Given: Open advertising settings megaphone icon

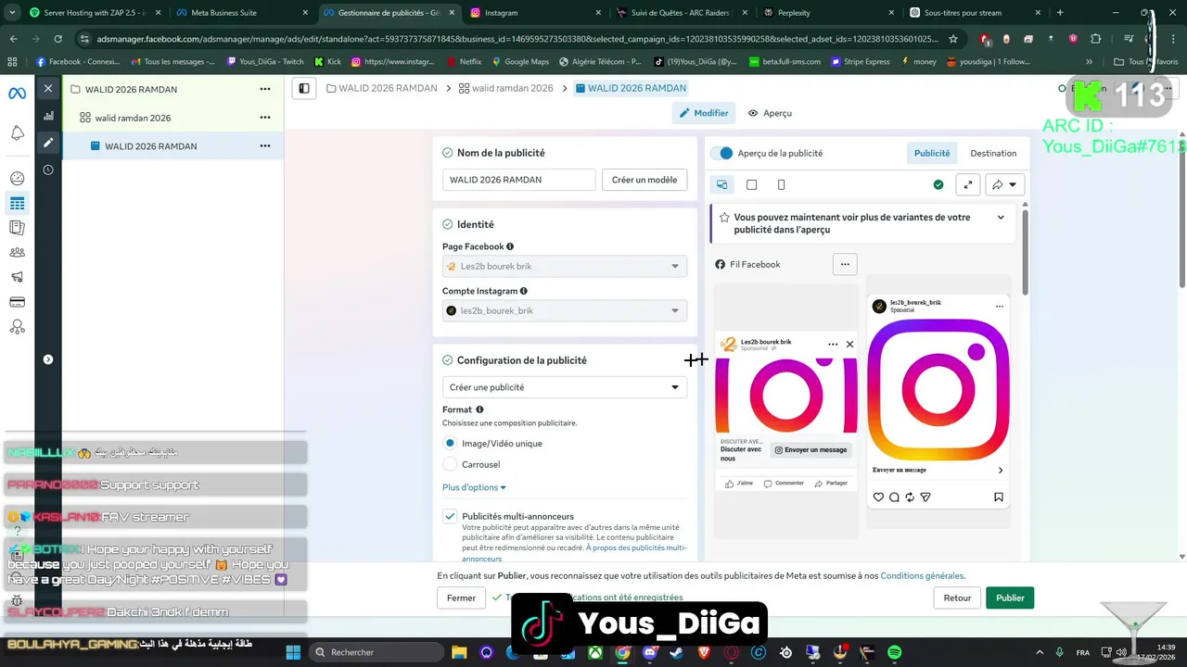Looking at the screenshot, I should 17,277.
